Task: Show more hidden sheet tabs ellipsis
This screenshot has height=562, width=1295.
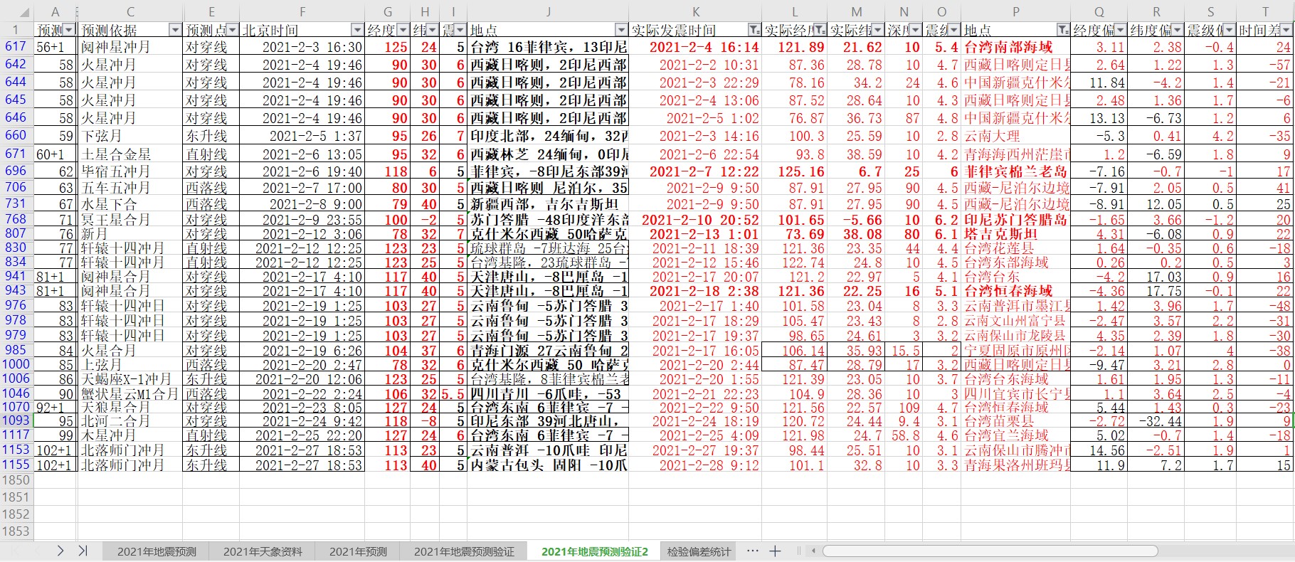Action: [752, 551]
